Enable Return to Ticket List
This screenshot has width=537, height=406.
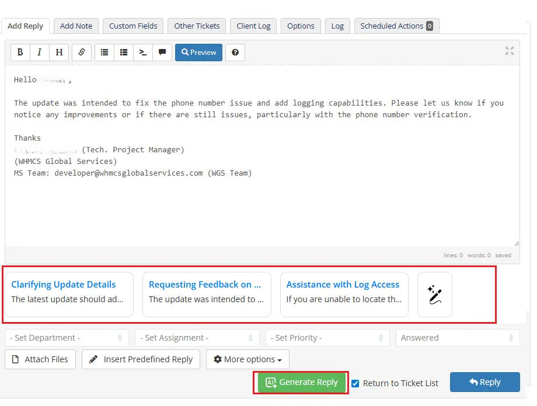tap(355, 383)
